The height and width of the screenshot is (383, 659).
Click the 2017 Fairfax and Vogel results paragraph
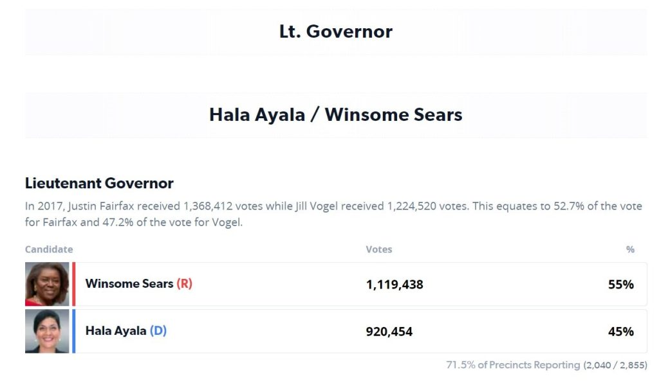(x=333, y=215)
